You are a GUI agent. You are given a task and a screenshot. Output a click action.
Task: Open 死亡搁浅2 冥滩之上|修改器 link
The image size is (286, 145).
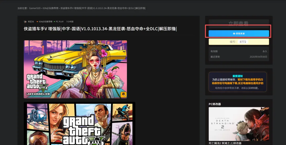(x=225, y=143)
